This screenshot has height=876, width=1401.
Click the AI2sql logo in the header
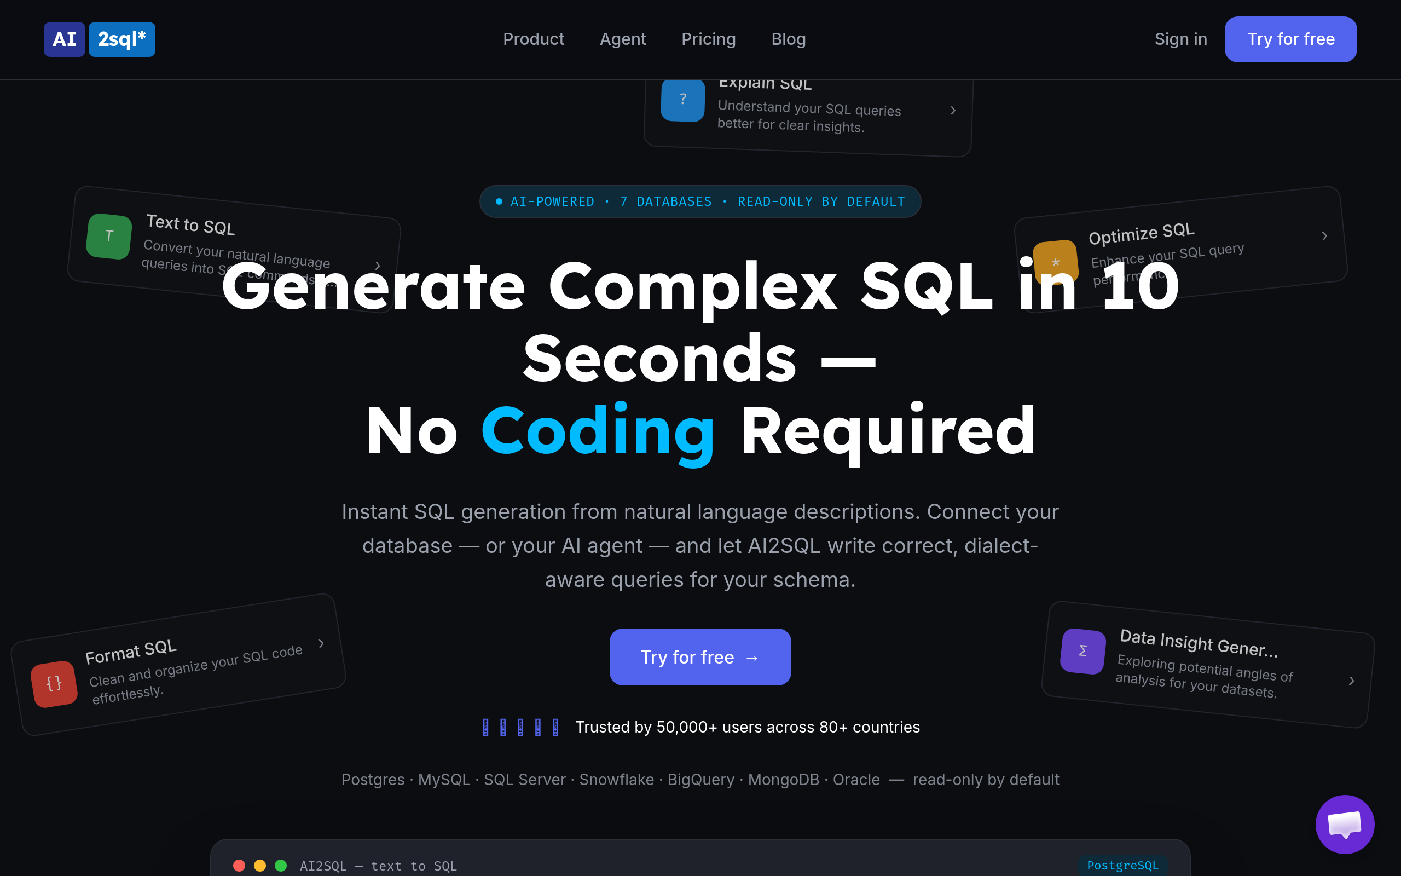[100, 39]
